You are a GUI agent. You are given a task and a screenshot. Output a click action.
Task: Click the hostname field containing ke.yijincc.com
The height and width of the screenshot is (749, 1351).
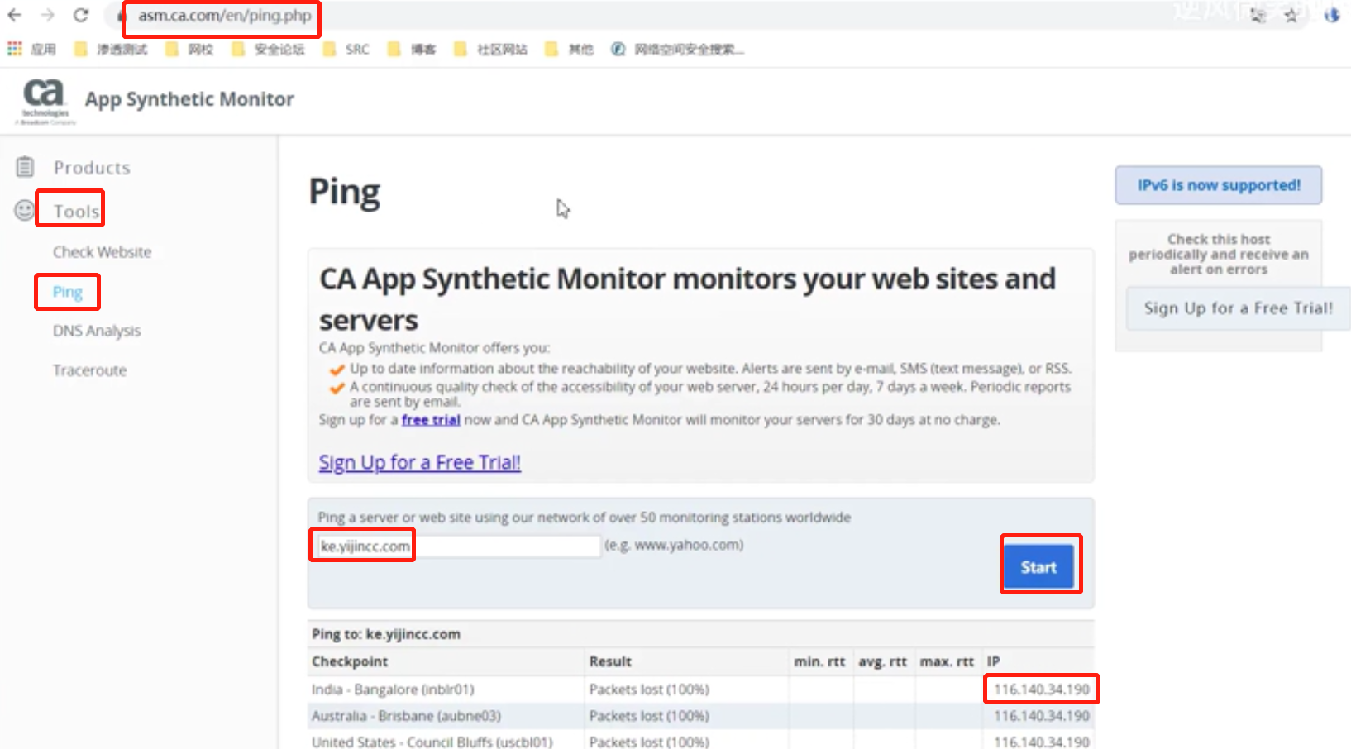[x=459, y=546]
